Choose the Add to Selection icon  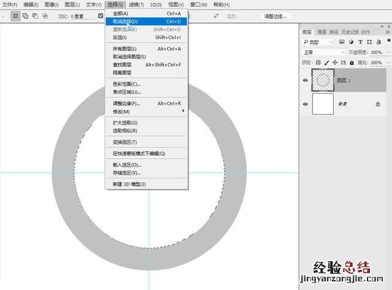point(26,16)
